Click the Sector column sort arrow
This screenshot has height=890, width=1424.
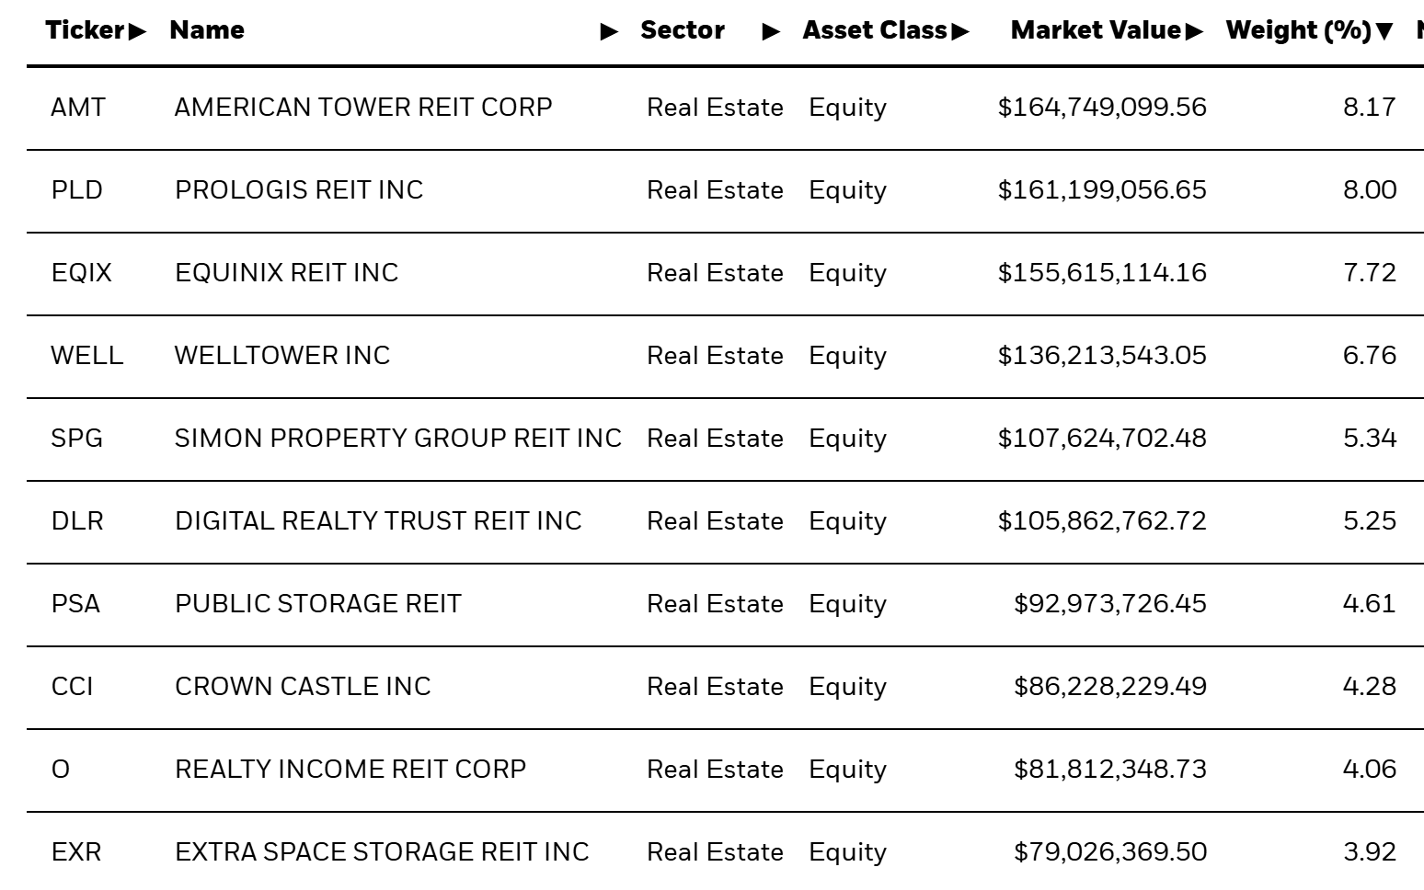[x=766, y=30]
